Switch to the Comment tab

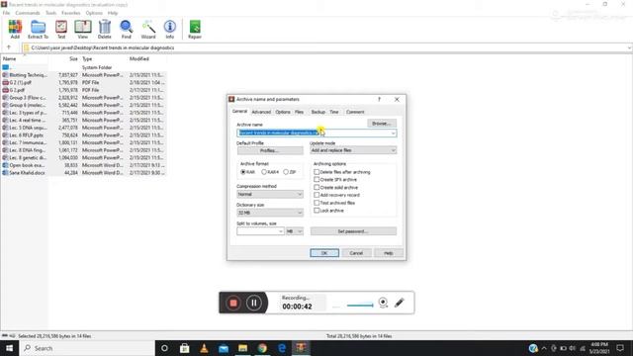click(355, 112)
